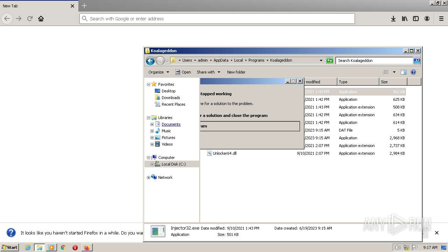Open a new Firefox tab
Image resolution: width=448 pixels, height=252 pixels.
point(84,6)
